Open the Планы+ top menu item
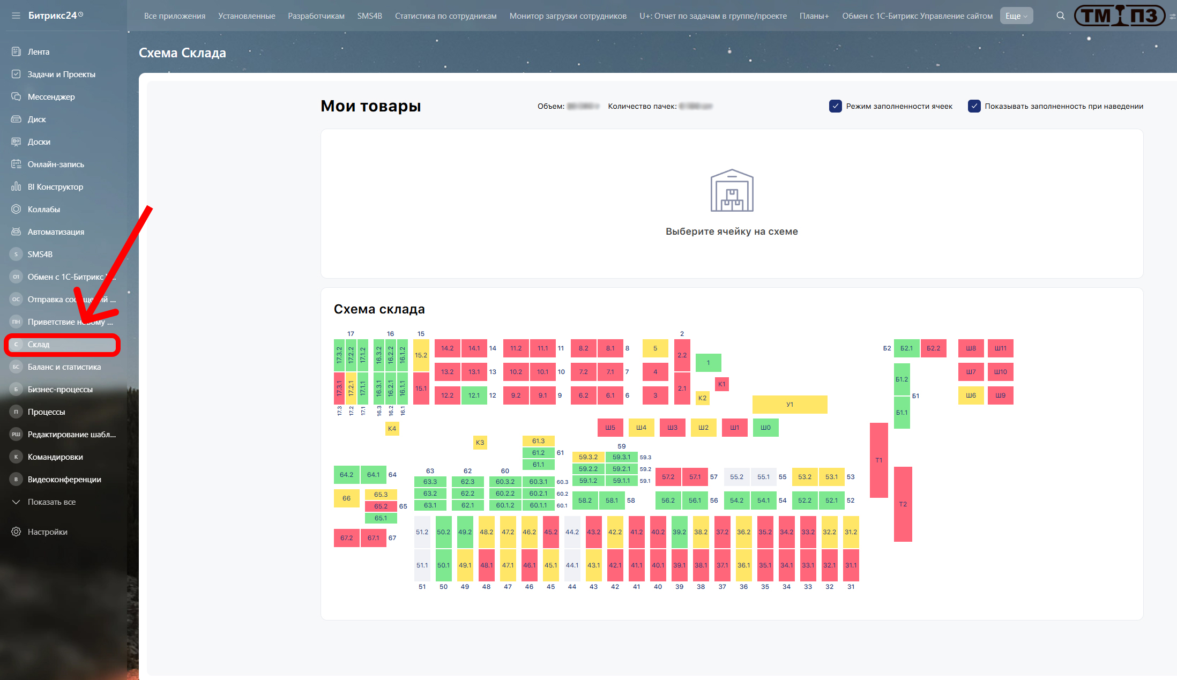Screen dimensions: 1177x680 [x=814, y=16]
